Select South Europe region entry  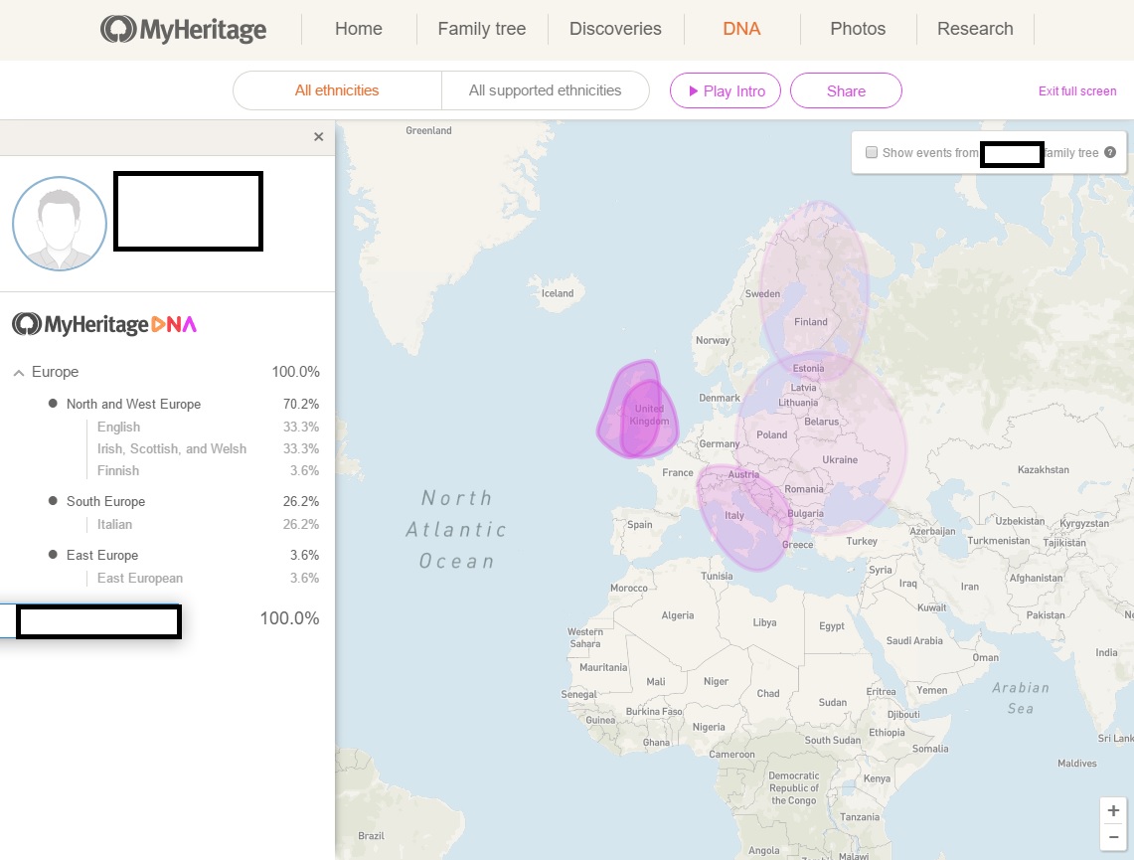point(105,501)
